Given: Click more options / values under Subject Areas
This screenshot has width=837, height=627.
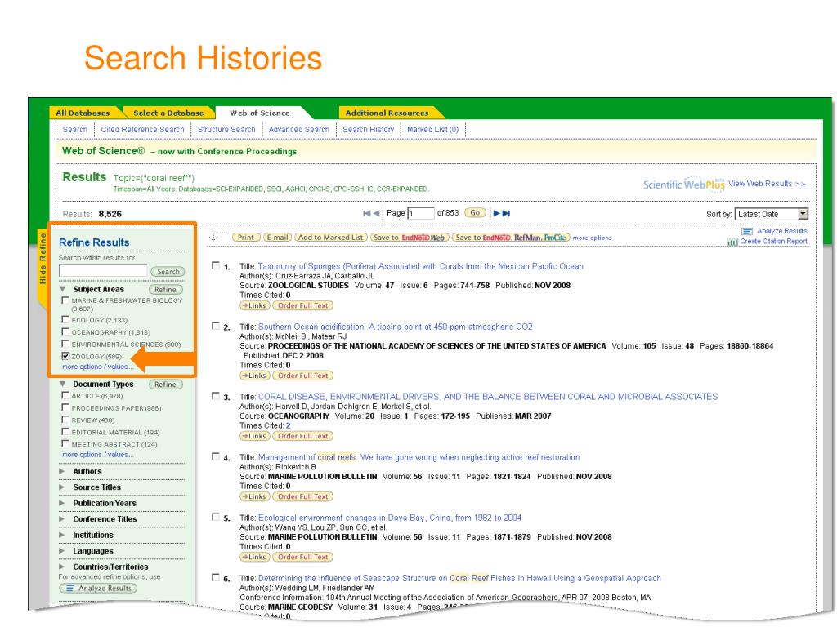Looking at the screenshot, I should click(x=97, y=367).
